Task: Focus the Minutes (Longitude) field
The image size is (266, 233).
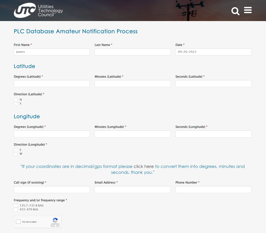Action: (133, 134)
